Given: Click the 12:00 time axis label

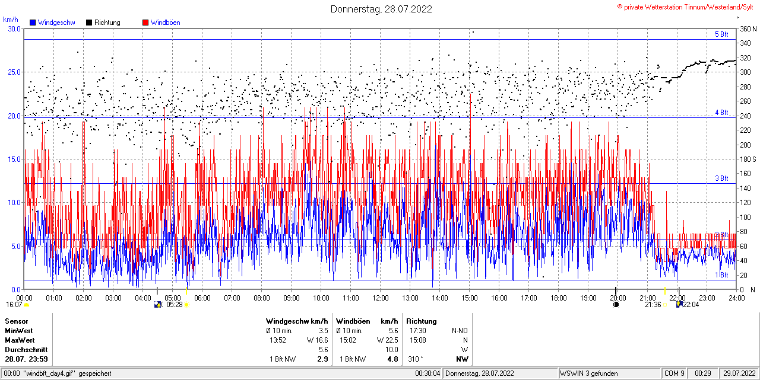Looking at the screenshot, I should [381, 298].
